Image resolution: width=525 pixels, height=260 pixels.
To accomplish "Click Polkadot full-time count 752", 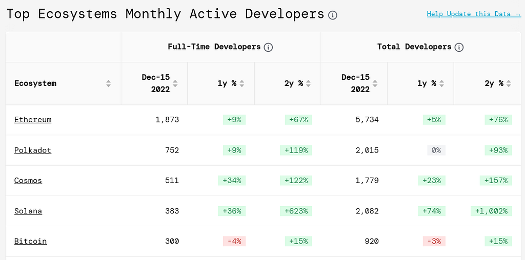I will pyautogui.click(x=172, y=150).
